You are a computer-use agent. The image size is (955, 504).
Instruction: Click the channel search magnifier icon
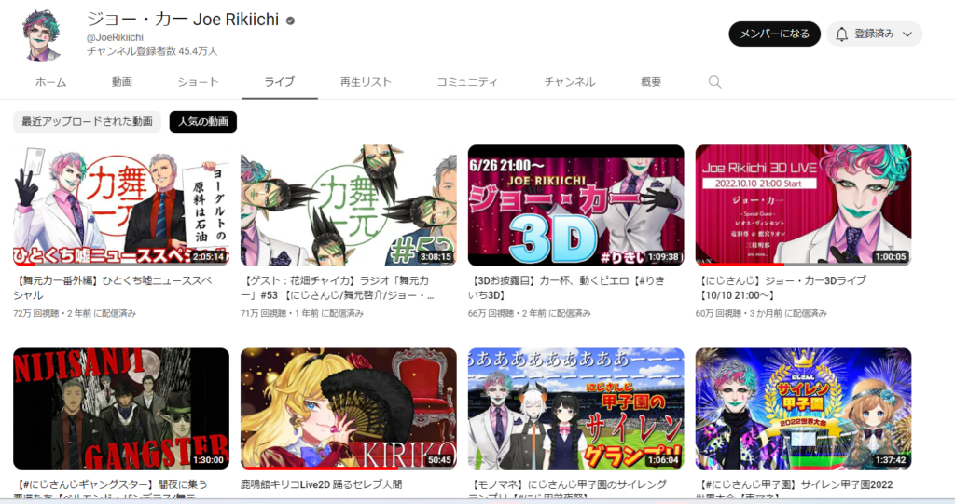coord(715,82)
